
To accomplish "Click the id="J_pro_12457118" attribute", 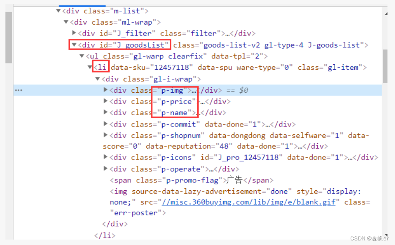I will [241, 157].
